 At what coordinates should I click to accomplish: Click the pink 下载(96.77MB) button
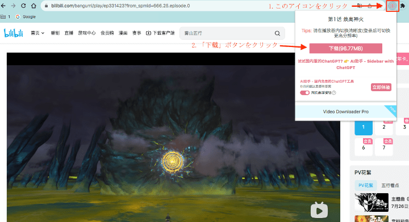pyautogui.click(x=345, y=48)
